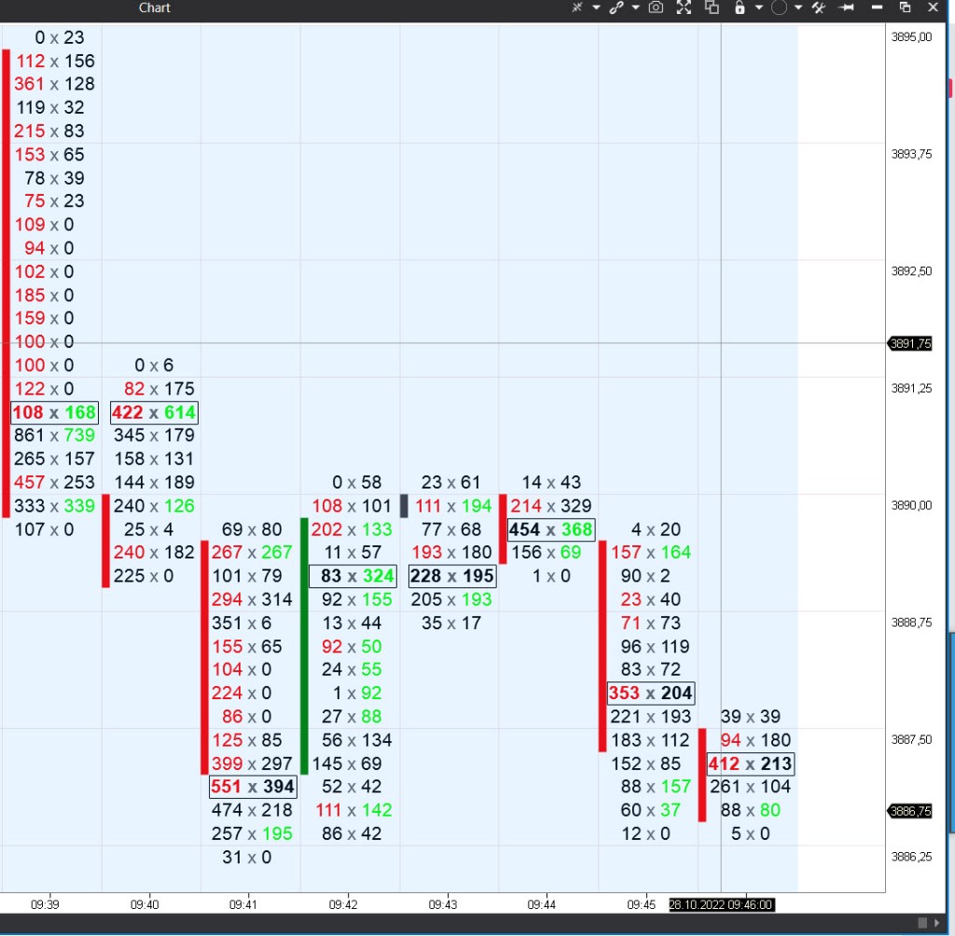This screenshot has height=936, width=955.
Task: Click the detach window overlapping squares icon
Action: 712,7
